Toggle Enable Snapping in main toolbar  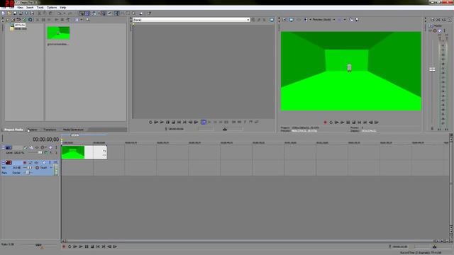pos(82,13)
